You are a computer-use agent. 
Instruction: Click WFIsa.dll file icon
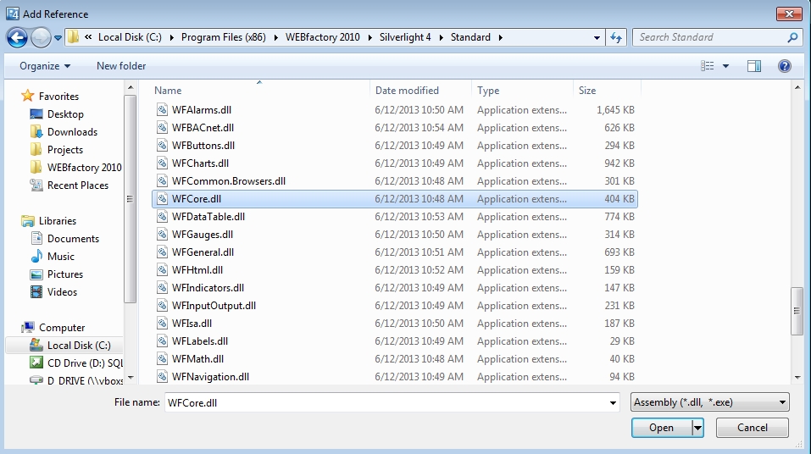163,324
